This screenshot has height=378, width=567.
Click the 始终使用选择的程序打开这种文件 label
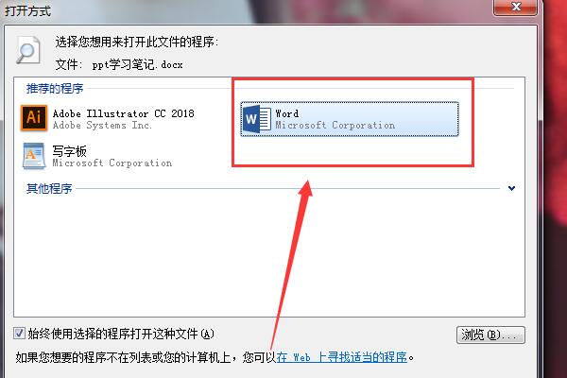[121, 334]
